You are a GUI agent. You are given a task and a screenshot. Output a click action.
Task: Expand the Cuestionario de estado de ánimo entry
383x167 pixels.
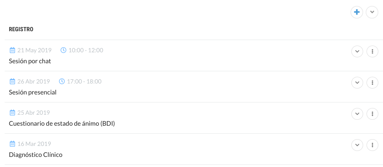357,114
